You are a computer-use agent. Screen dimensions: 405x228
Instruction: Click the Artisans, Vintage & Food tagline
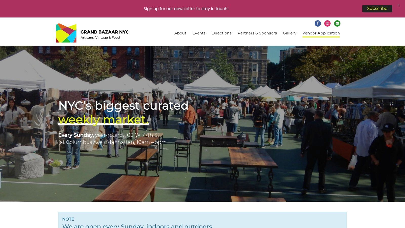click(100, 37)
